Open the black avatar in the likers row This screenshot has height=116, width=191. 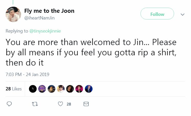point(33,89)
